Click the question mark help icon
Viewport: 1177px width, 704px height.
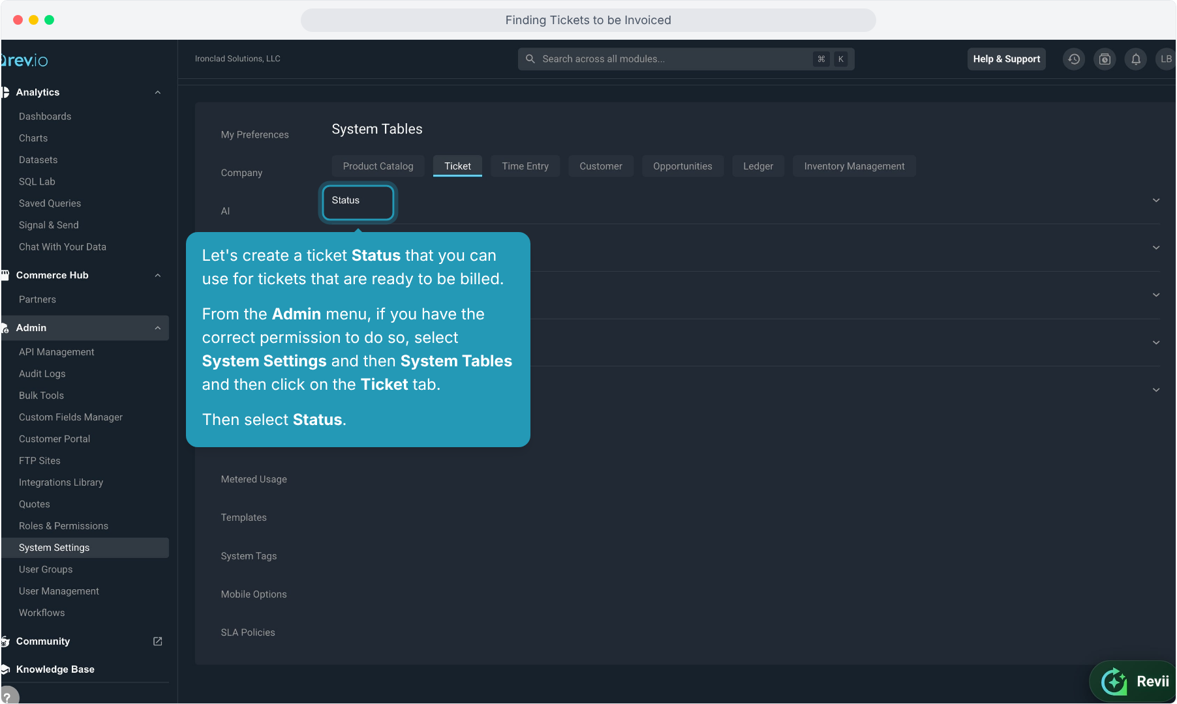click(7, 696)
